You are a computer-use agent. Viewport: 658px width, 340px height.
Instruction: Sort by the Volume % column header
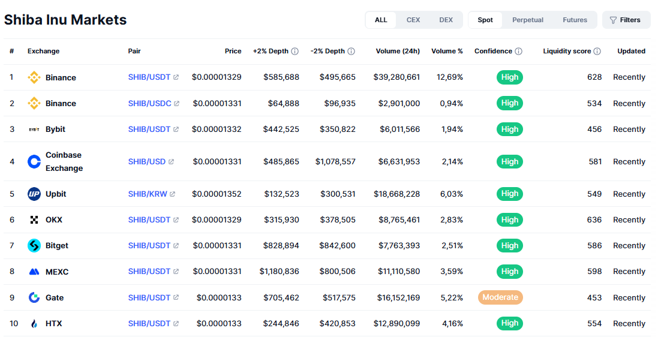coord(447,51)
